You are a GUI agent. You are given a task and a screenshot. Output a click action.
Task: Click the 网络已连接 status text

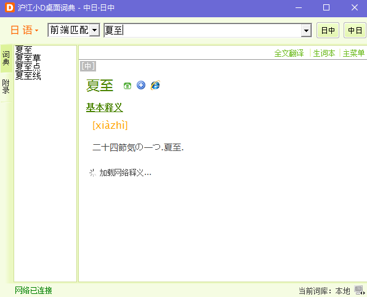point(33,290)
